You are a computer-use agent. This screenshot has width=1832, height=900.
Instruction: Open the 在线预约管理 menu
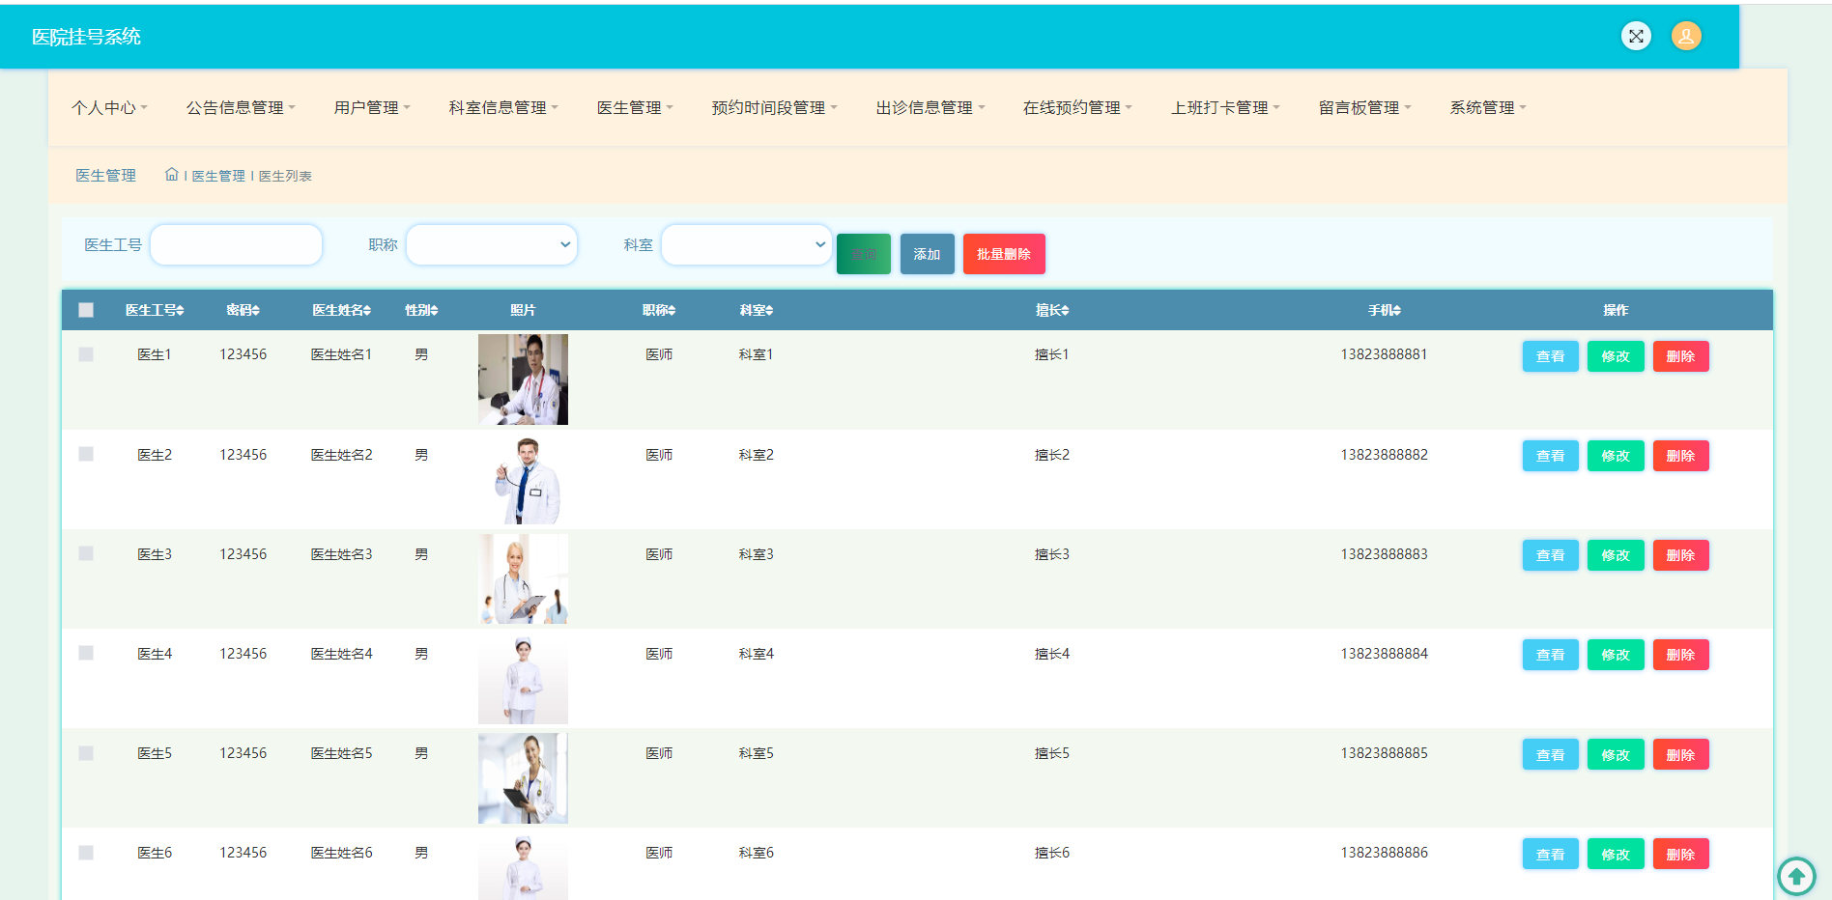pyautogui.click(x=1077, y=107)
